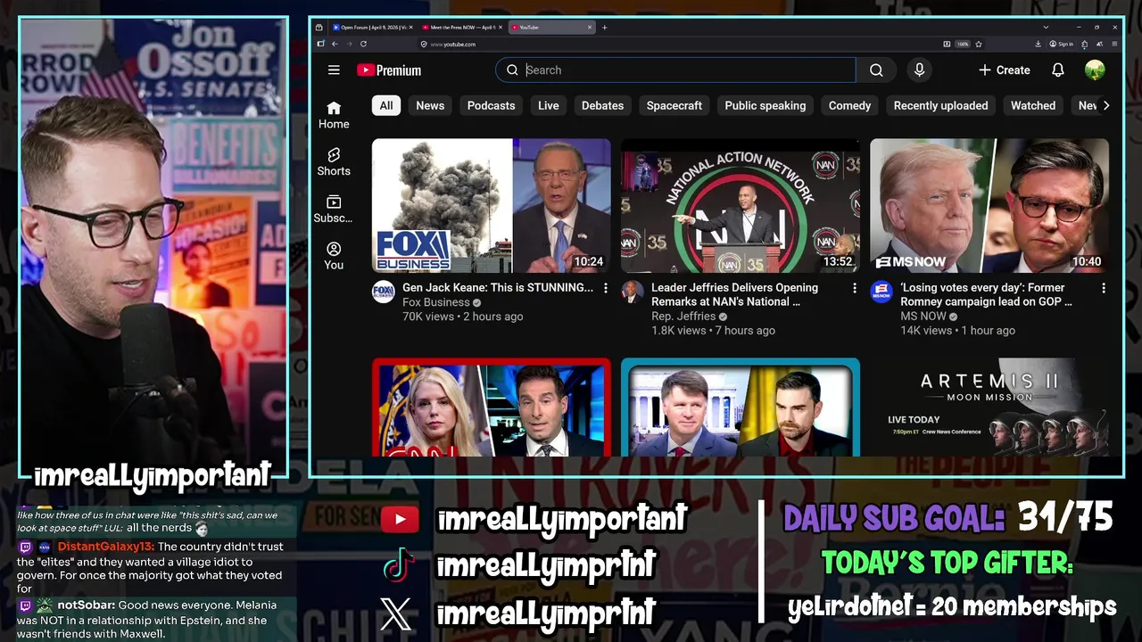This screenshot has width=1142, height=642.
Task: Select the All filter chip
Action: click(x=386, y=105)
